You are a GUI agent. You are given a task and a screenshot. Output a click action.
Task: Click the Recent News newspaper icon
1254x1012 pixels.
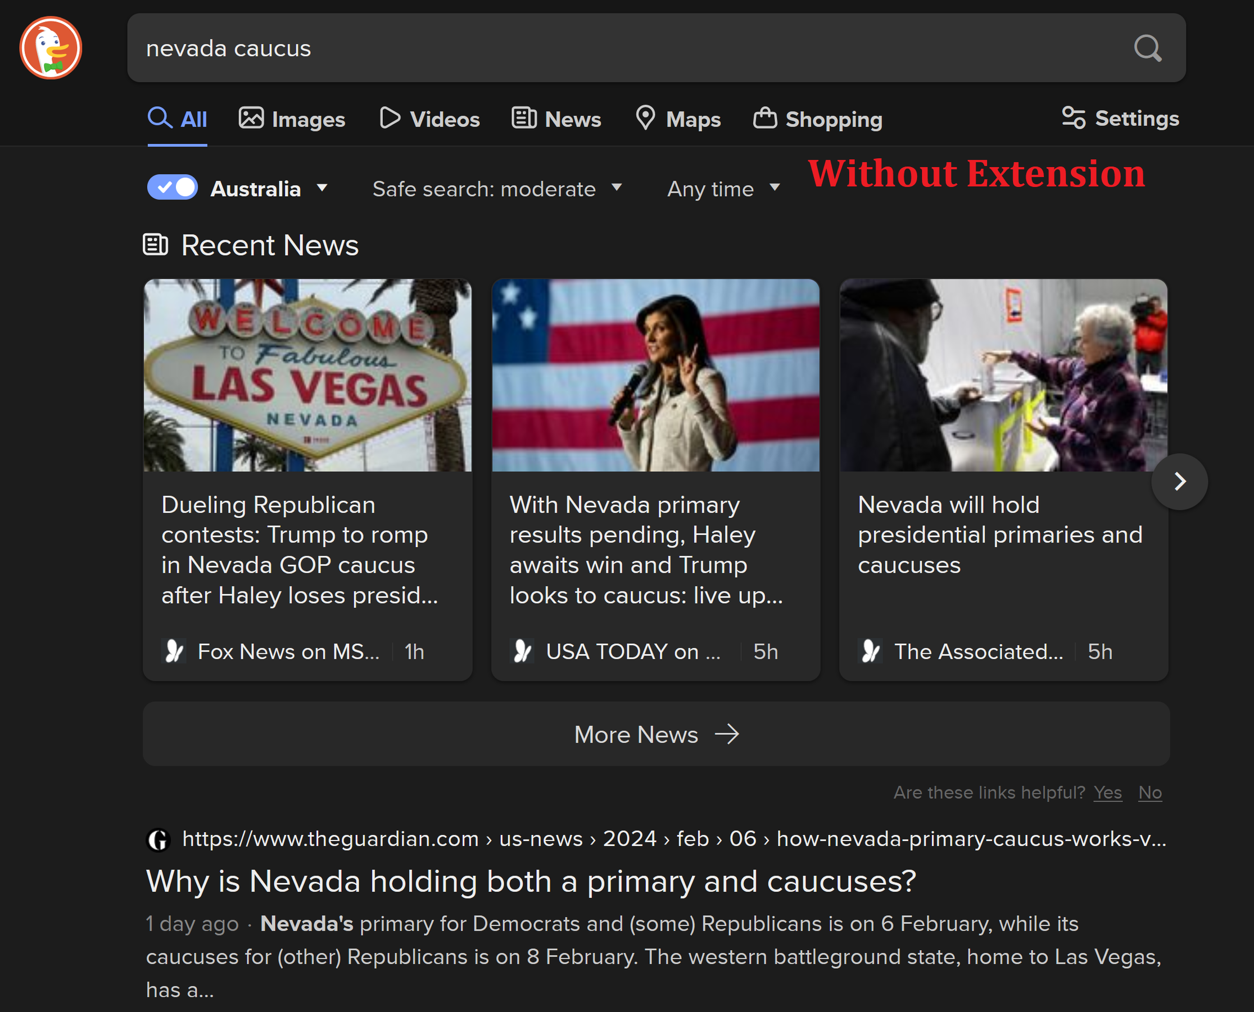point(156,245)
